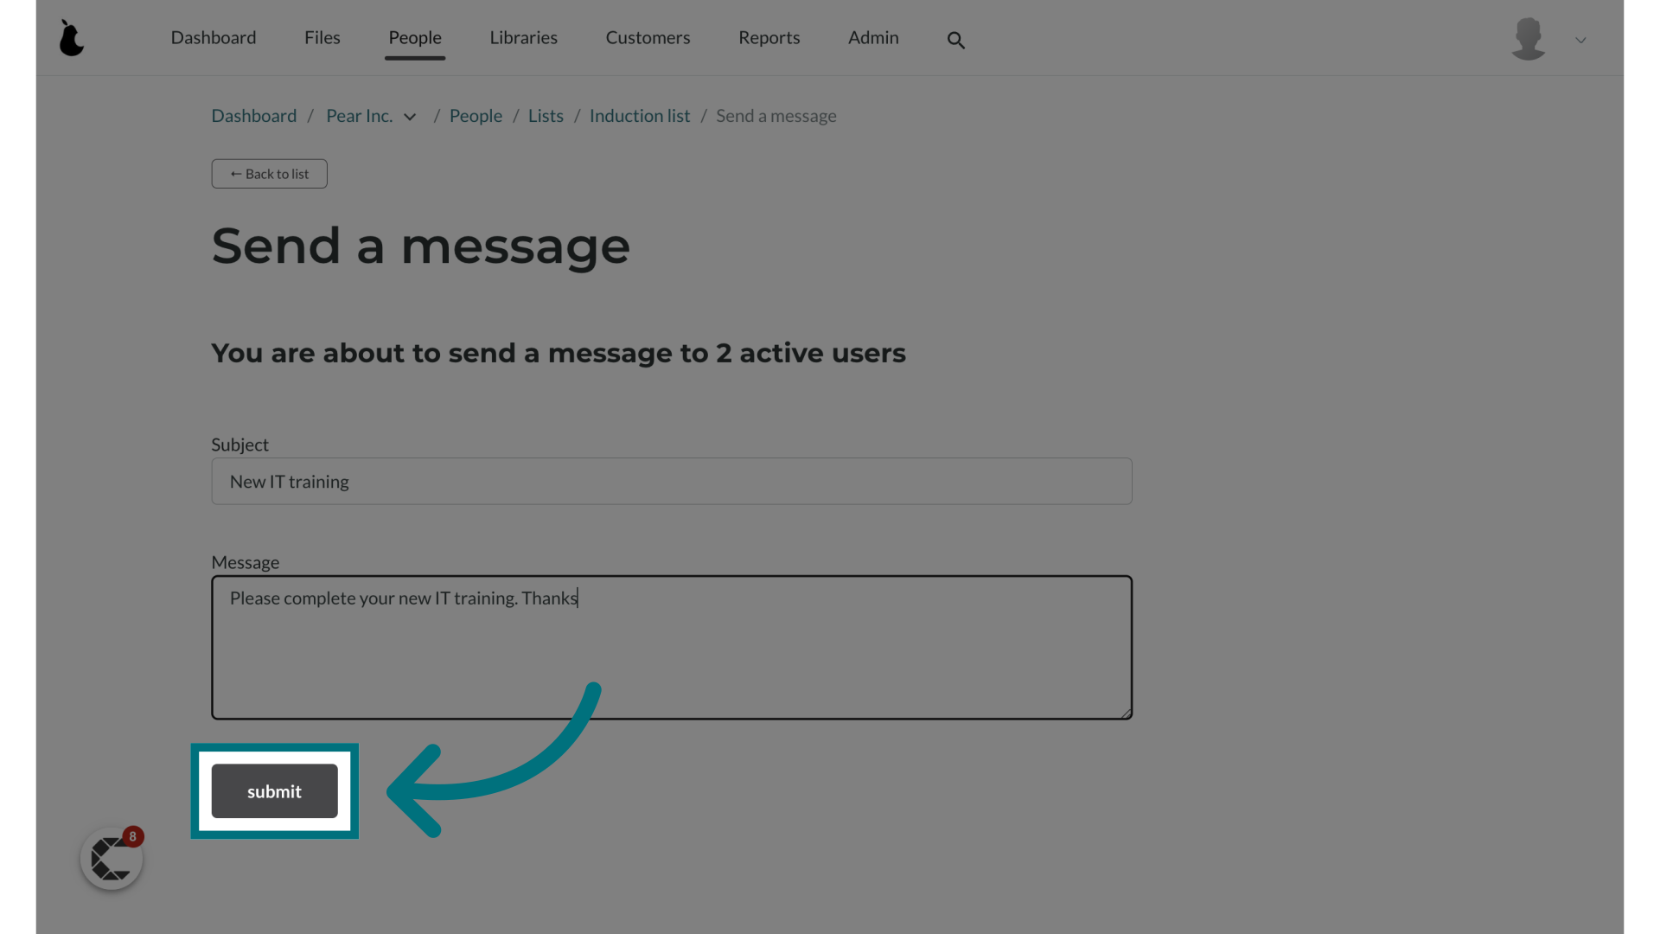Screen dimensions: 1660x934
Task: Click the Files menu tab
Action: pos(322,36)
